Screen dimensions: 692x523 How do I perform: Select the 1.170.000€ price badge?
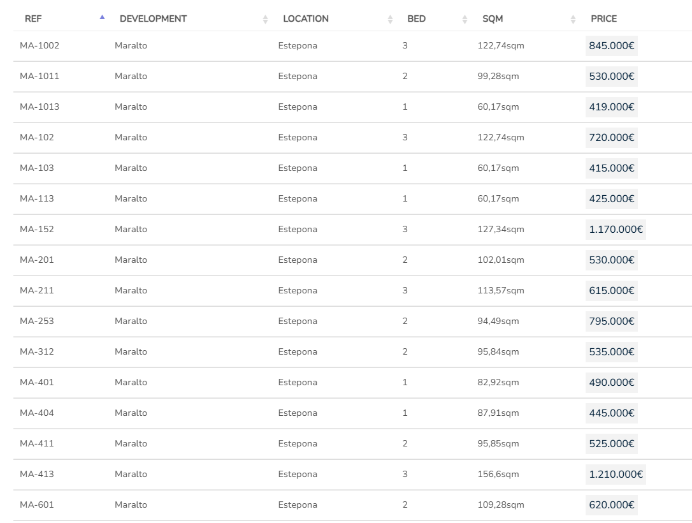pyautogui.click(x=616, y=230)
